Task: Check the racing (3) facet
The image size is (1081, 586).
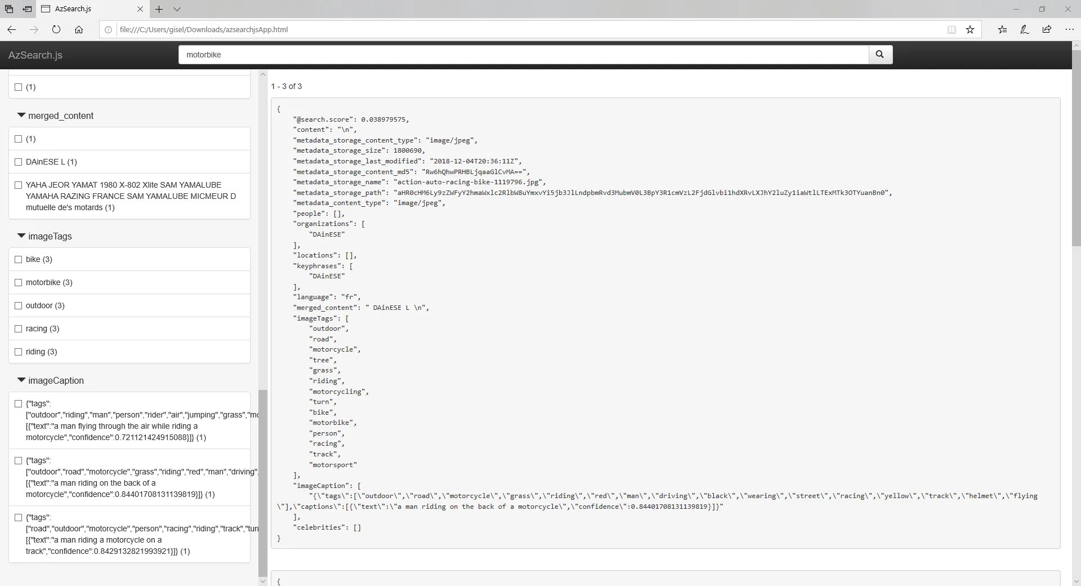Action: [x=18, y=329]
